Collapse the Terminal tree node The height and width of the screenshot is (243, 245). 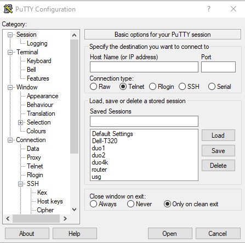[x=10, y=52]
